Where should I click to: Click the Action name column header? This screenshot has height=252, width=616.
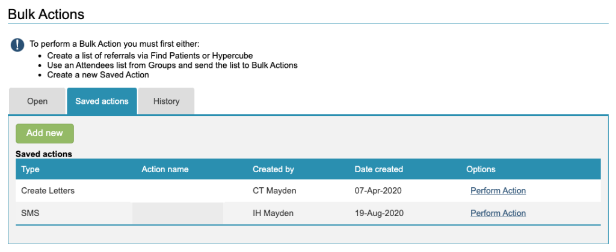[x=165, y=169]
